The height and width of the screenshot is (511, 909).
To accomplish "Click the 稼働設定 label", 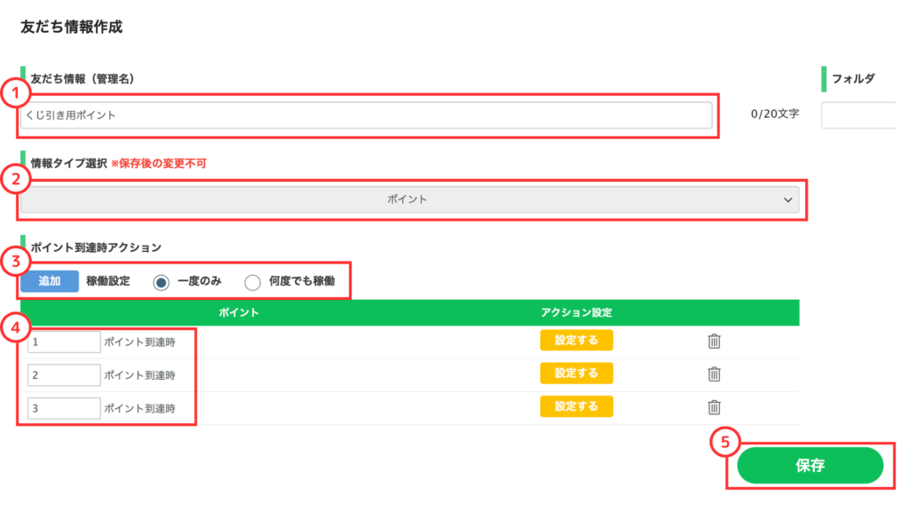I will pyautogui.click(x=108, y=281).
